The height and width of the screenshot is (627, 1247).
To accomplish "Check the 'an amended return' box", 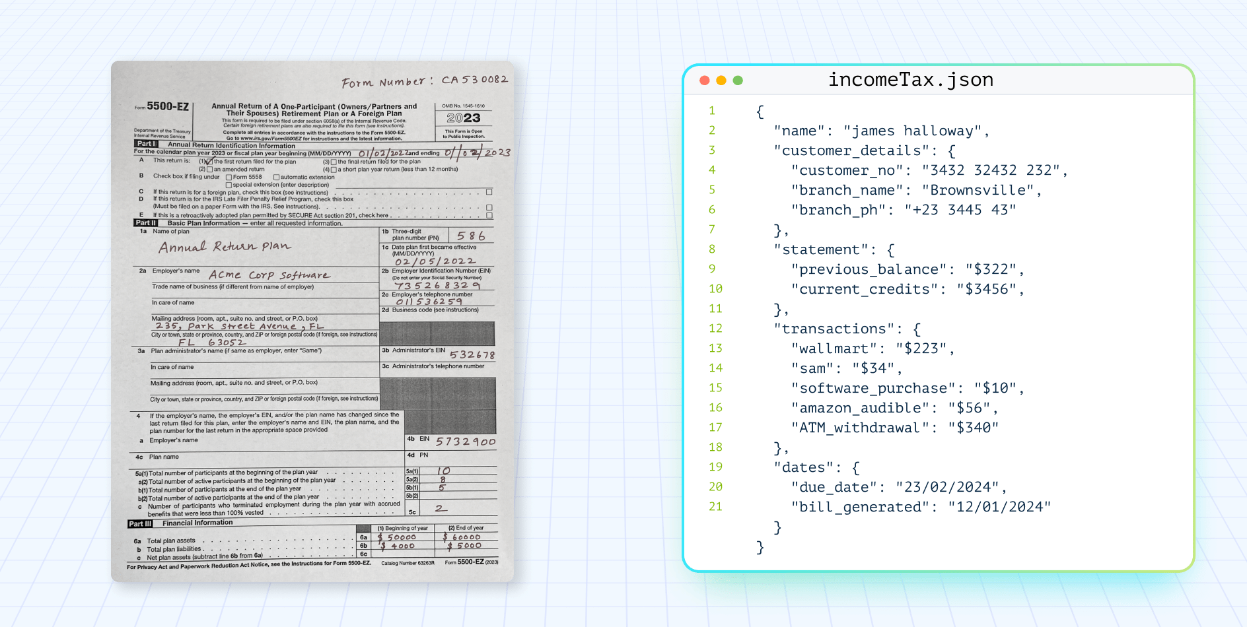I will tap(210, 170).
